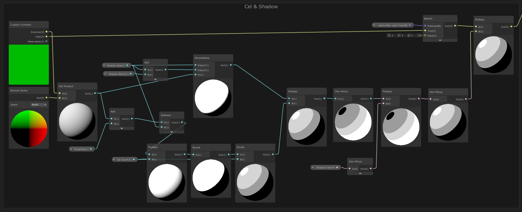Click Smoothstep's Edge1(1) input port

pyautogui.click(x=195, y=65)
